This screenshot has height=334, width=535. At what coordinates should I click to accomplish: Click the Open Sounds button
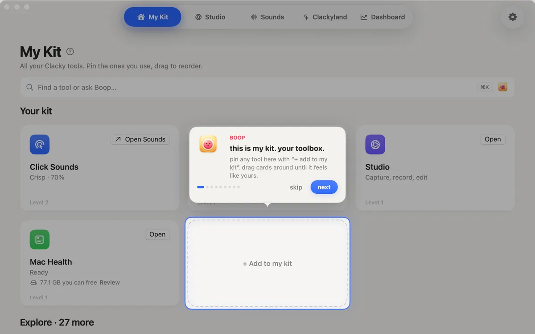140,139
